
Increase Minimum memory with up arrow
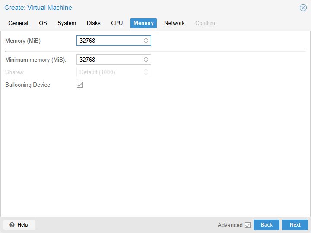point(146,57)
